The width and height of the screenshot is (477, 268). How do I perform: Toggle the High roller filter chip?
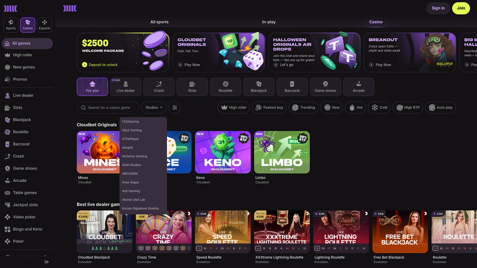234,108
